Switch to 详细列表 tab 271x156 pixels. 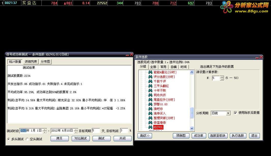pyautogui.click(x=31, y=62)
